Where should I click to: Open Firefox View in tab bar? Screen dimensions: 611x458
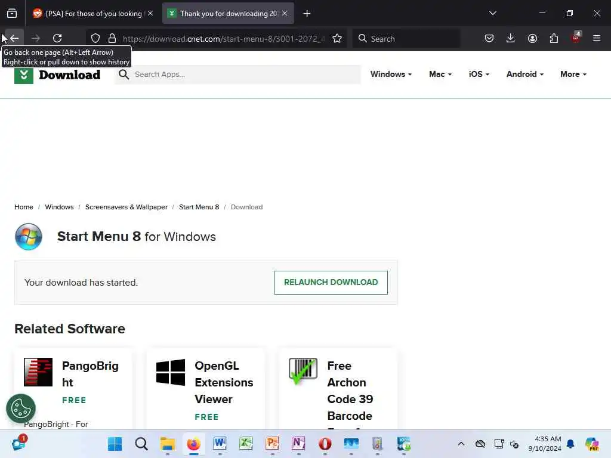pos(12,14)
